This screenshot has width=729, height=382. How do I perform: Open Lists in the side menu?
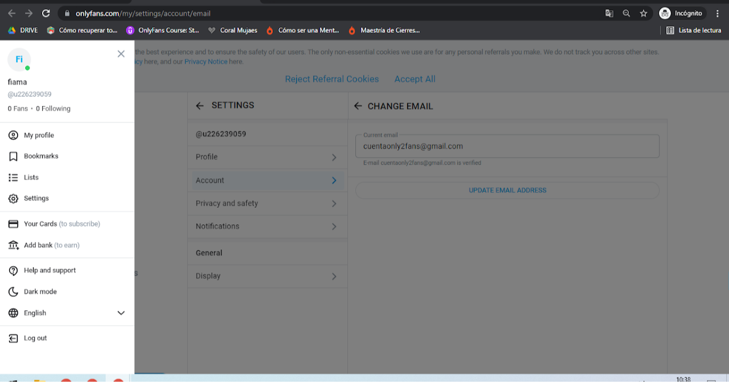pos(31,178)
